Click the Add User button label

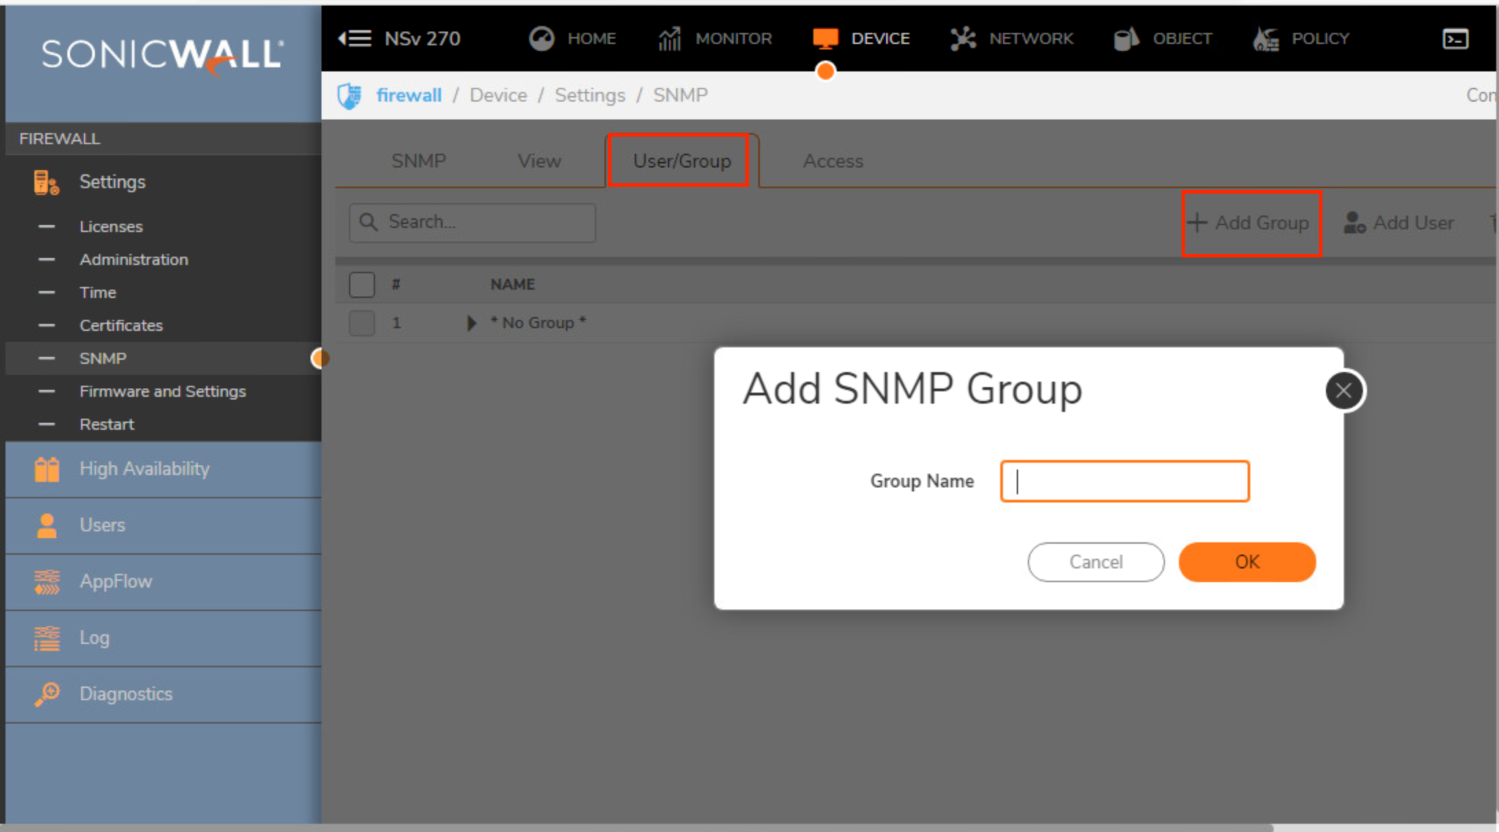tap(1413, 222)
